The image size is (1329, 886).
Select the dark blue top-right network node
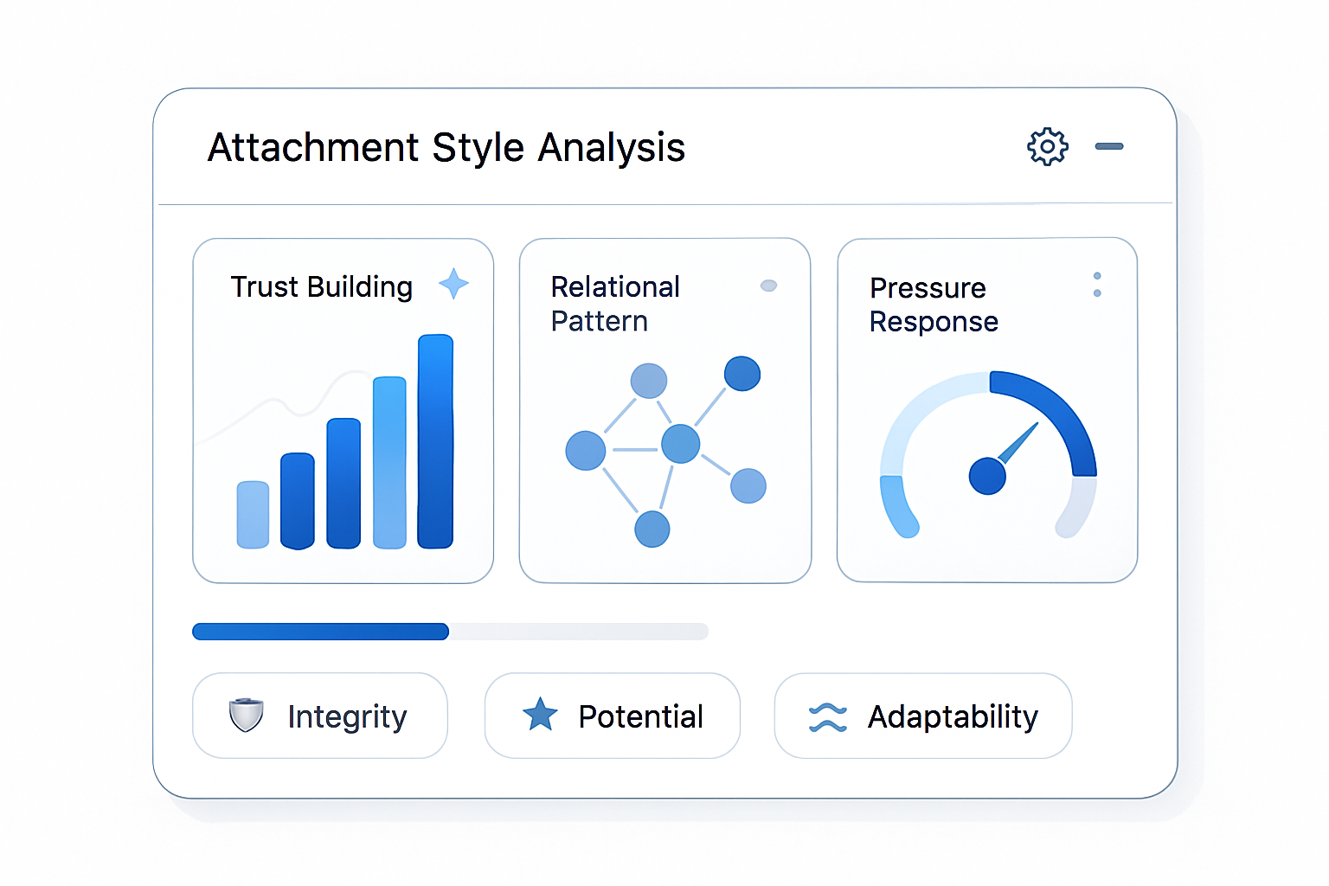[x=742, y=374]
